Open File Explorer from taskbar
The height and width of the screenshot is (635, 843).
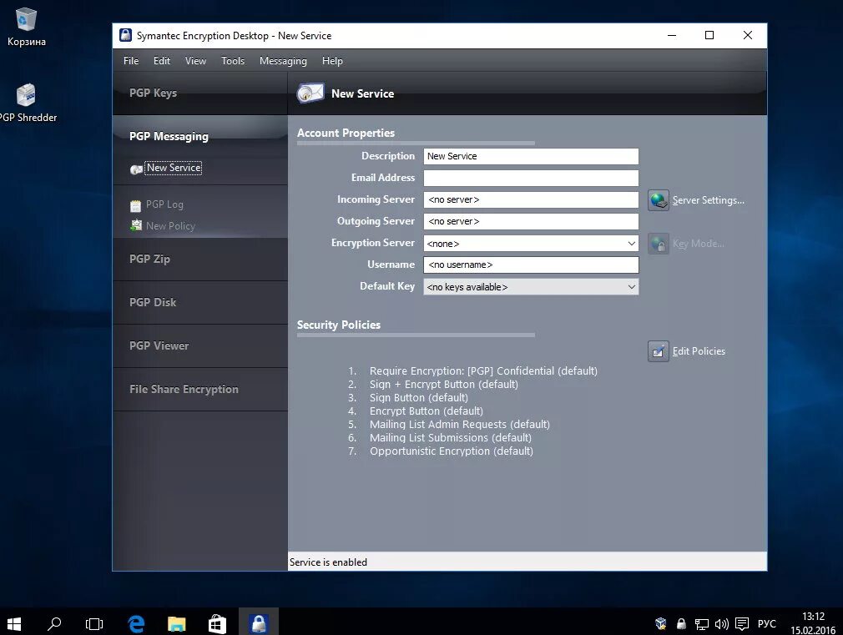[177, 623]
